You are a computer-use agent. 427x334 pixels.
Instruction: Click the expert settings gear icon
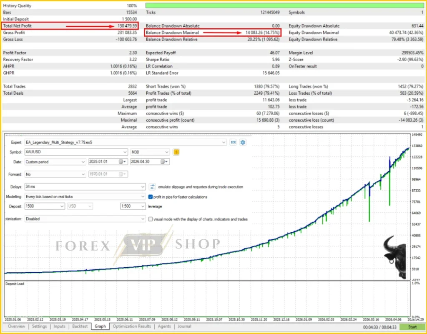tap(243, 142)
